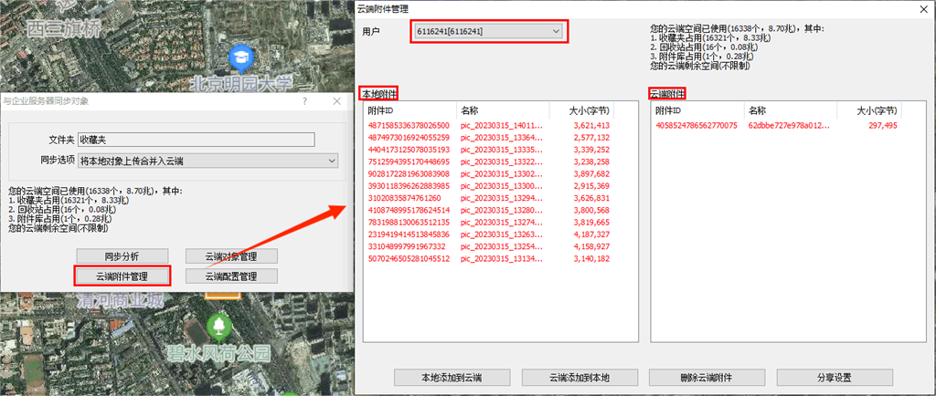Open 云端附件管理
The width and height of the screenshot is (936, 396).
pyautogui.click(x=122, y=276)
